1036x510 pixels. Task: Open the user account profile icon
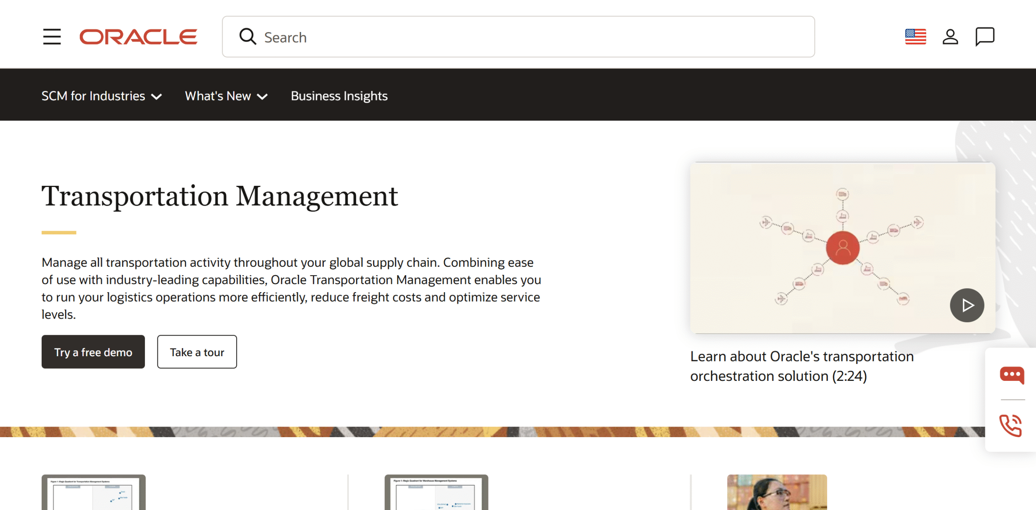950,37
